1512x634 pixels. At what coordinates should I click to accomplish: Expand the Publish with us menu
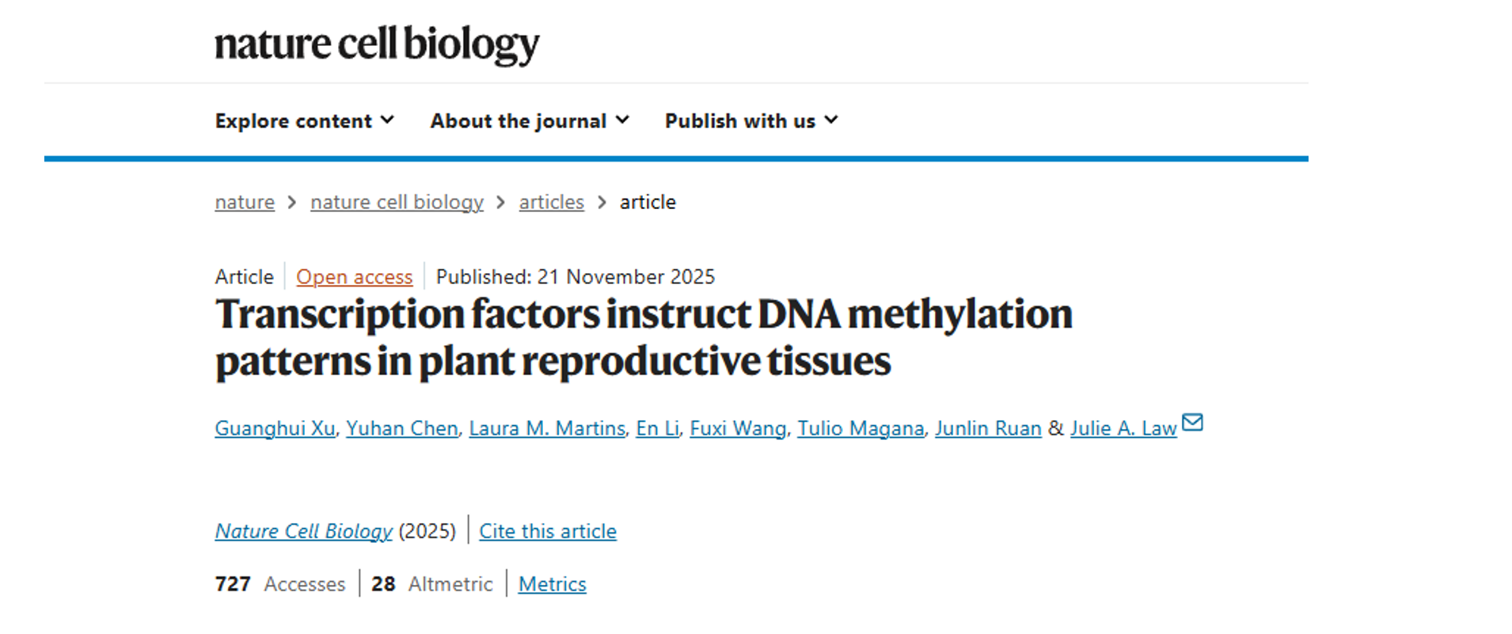click(x=750, y=121)
